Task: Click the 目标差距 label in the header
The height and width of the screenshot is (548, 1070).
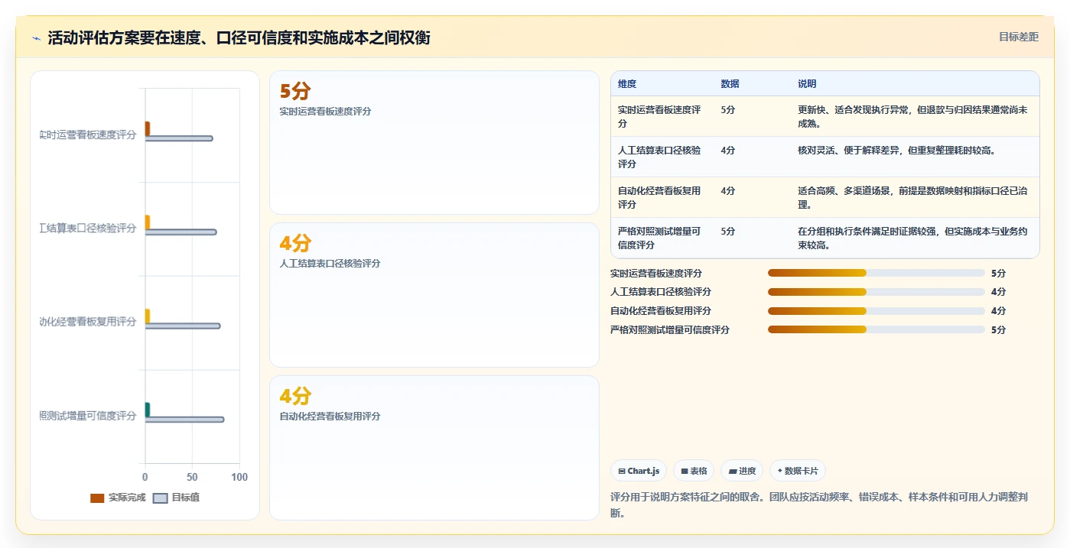Action: [x=1019, y=37]
